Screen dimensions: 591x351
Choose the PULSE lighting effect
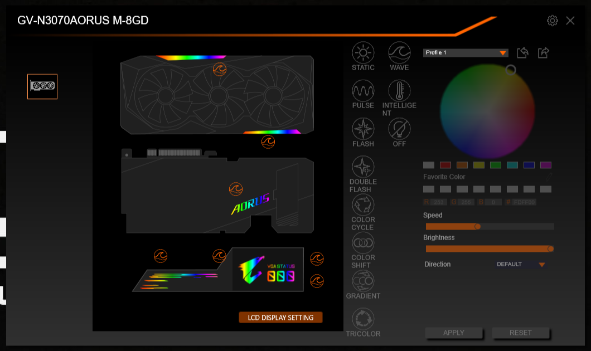click(363, 91)
